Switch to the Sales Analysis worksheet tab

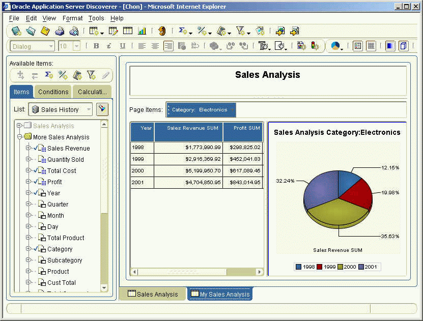click(153, 294)
